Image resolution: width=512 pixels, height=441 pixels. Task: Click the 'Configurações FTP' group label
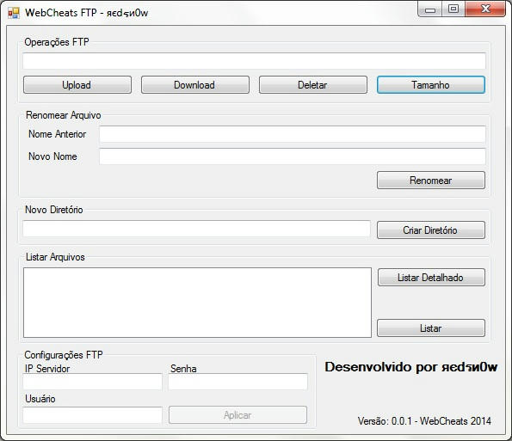pos(64,355)
